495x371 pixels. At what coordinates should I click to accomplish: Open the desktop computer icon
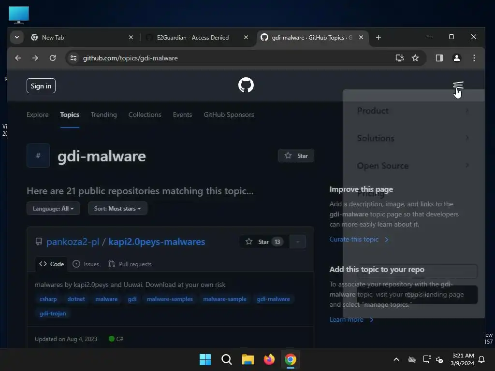pos(19,14)
